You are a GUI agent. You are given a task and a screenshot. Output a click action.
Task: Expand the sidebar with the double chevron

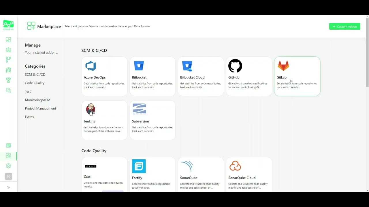8,187
